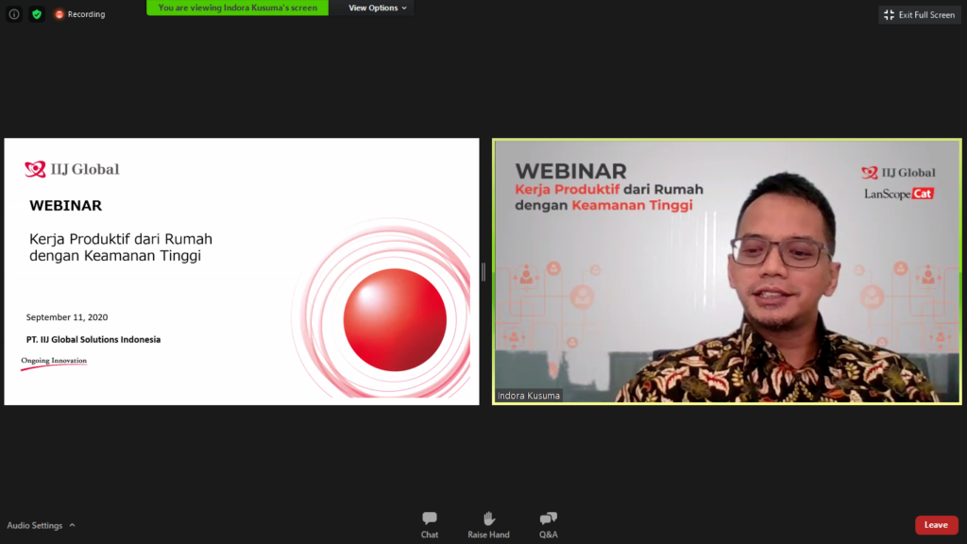Click the meeting information icon
The width and height of the screenshot is (967, 544).
(14, 14)
